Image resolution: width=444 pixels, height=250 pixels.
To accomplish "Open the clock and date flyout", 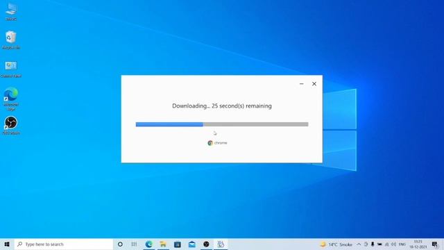I will coord(418,244).
